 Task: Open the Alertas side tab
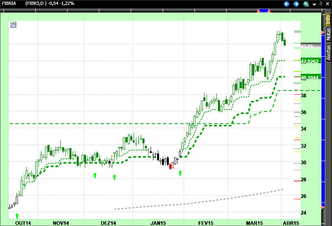point(328,52)
